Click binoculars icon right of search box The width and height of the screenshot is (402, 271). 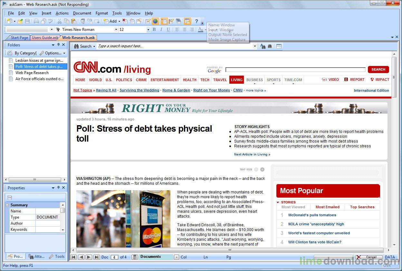[x=270, y=46]
